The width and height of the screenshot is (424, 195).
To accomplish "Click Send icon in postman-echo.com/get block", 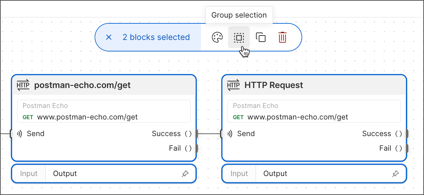I will pos(20,134).
